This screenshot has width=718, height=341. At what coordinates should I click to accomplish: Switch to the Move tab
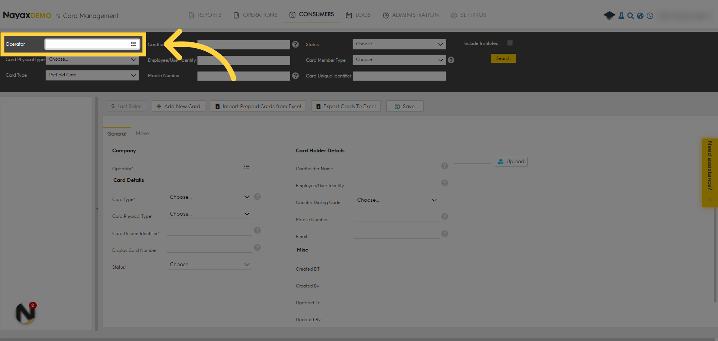[x=142, y=133]
